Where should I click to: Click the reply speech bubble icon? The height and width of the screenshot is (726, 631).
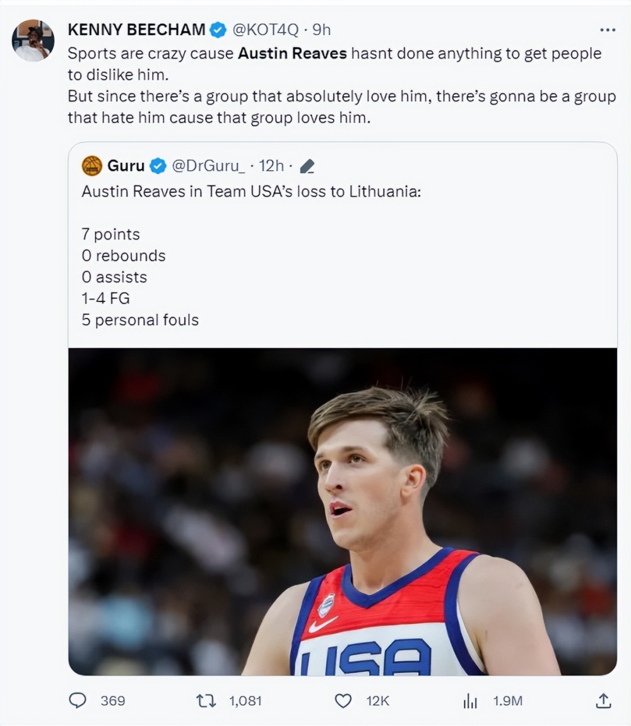click(77, 700)
